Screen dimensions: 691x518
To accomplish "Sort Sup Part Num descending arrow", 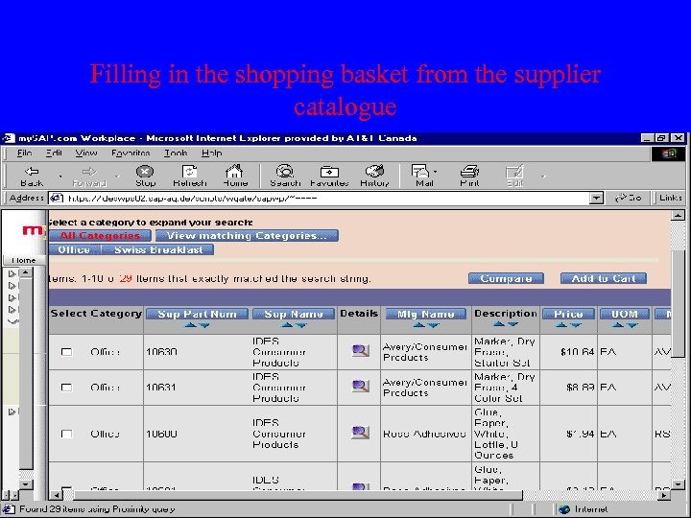I will (204, 325).
